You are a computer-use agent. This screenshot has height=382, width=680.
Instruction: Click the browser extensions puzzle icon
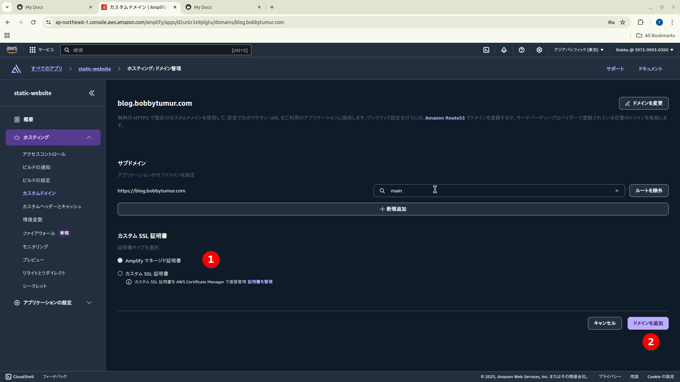(641, 22)
